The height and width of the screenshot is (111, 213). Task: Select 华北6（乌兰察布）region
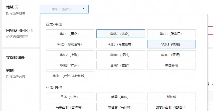[121, 44]
